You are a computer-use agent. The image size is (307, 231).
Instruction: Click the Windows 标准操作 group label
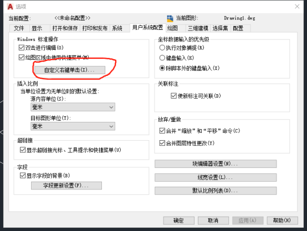coord(38,39)
